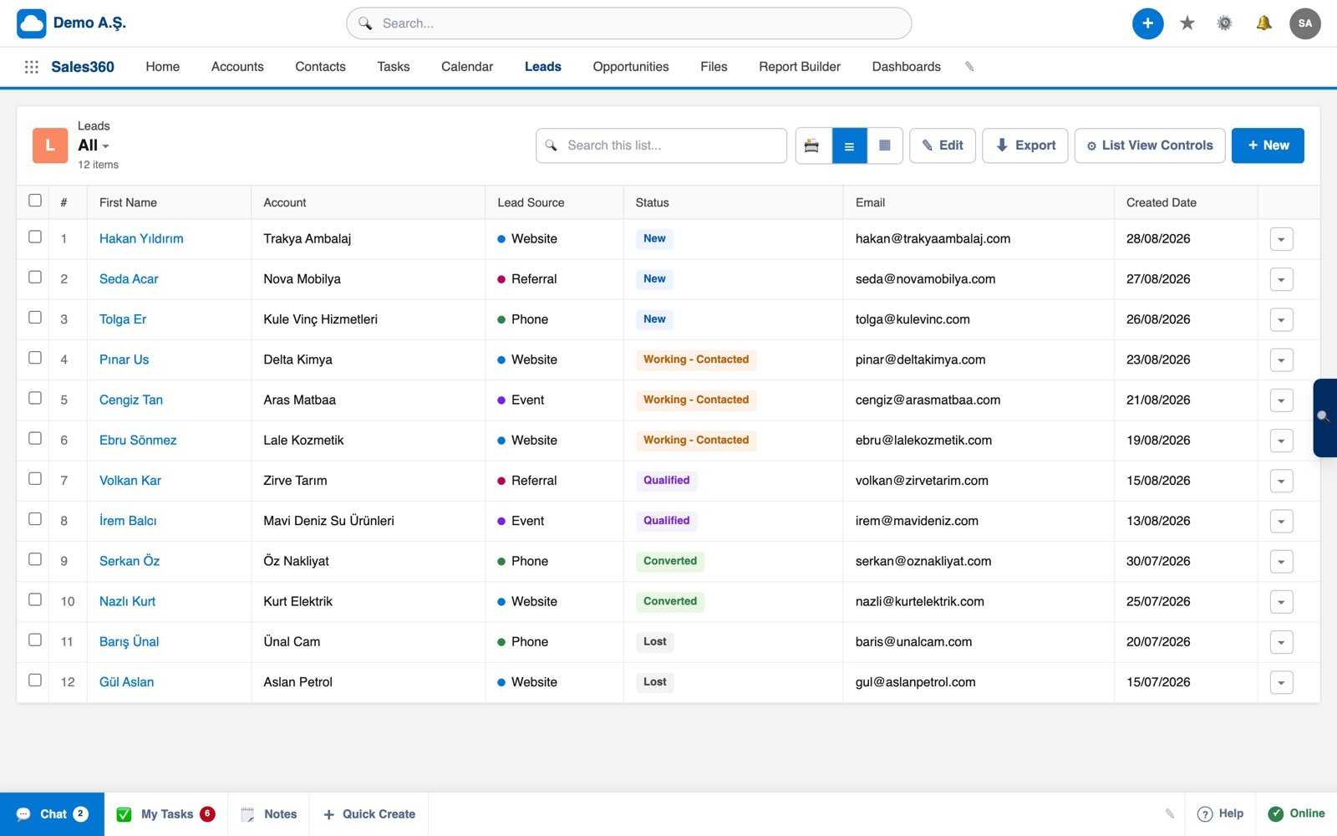
Task: Open favorites star icon
Action: (1187, 23)
